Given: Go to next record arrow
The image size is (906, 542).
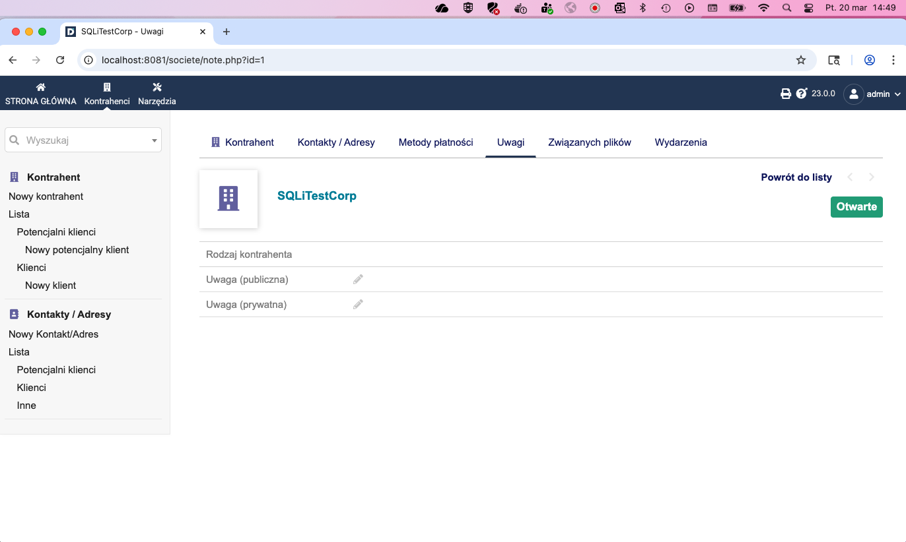Looking at the screenshot, I should click(x=872, y=177).
